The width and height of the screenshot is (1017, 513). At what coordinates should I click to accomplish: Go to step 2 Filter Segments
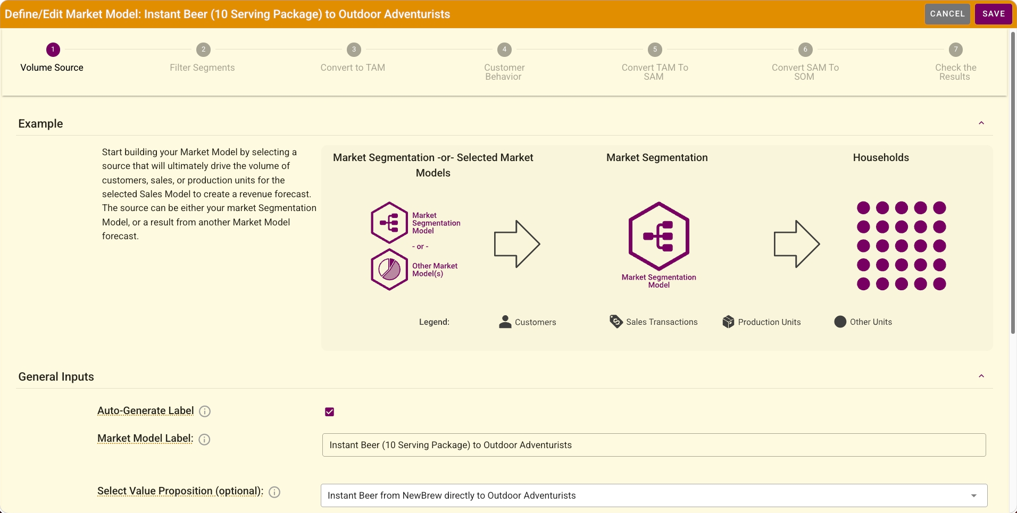pos(203,58)
